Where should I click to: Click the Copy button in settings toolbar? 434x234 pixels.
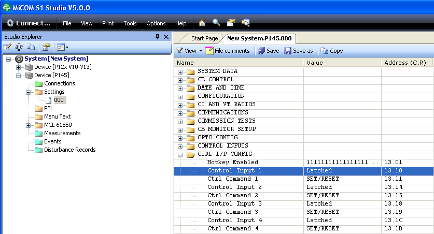click(331, 51)
